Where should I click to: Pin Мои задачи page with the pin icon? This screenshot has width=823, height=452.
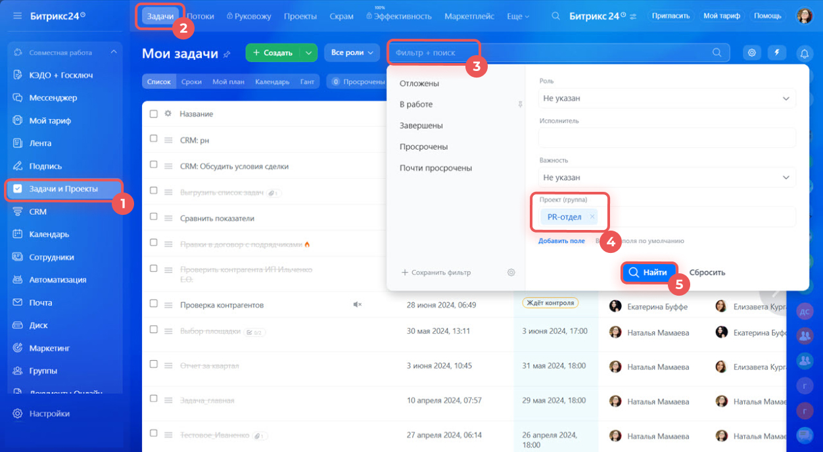(x=227, y=54)
